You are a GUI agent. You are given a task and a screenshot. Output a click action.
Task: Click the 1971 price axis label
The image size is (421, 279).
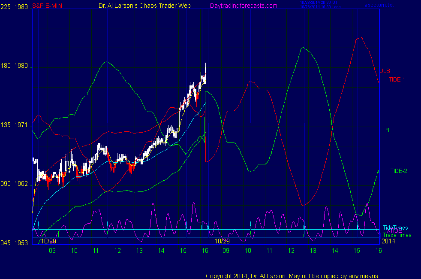(x=21, y=125)
